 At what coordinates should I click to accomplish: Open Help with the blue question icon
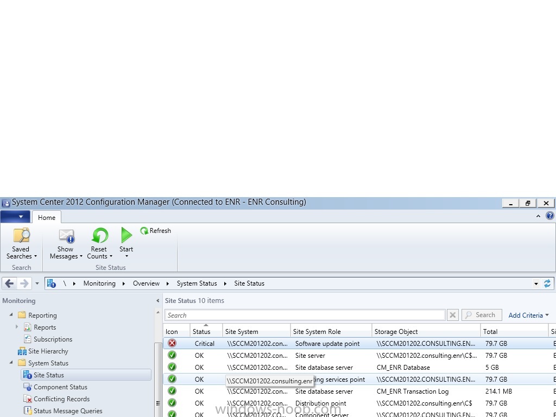pos(549,216)
